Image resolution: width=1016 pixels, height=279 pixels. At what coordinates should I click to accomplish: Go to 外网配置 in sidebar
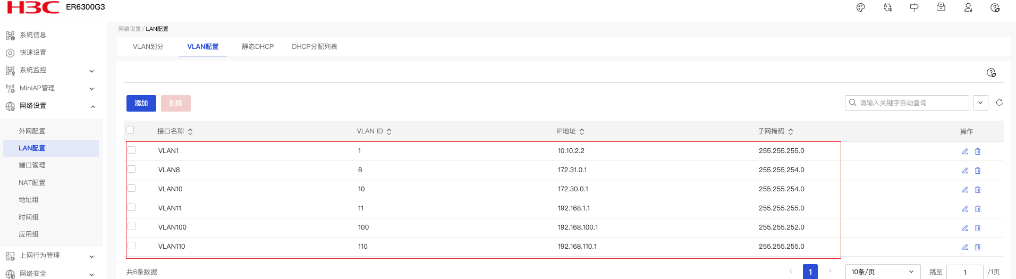pos(32,131)
